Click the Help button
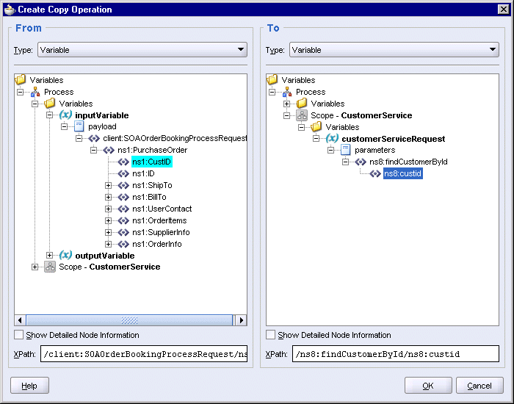 click(29, 386)
